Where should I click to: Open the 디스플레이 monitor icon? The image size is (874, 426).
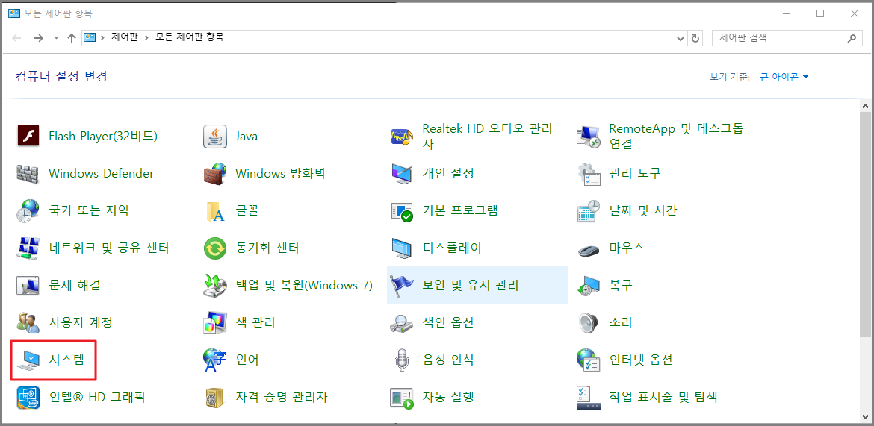point(401,248)
